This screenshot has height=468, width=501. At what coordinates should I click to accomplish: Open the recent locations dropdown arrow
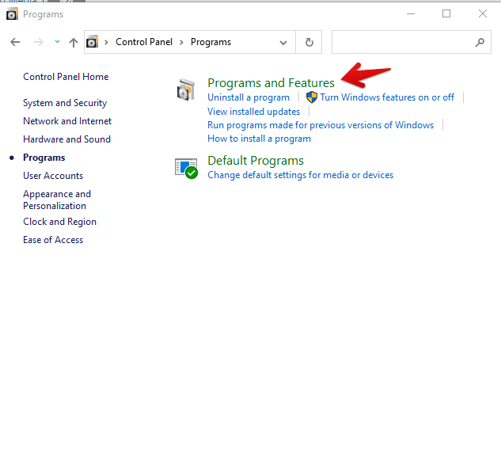pos(57,41)
